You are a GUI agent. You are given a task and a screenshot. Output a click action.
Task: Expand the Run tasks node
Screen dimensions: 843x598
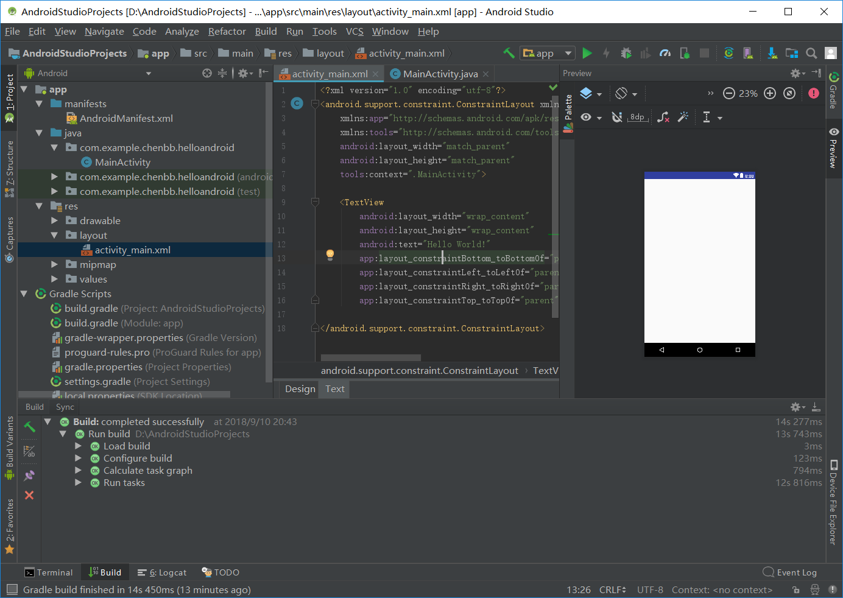(78, 482)
